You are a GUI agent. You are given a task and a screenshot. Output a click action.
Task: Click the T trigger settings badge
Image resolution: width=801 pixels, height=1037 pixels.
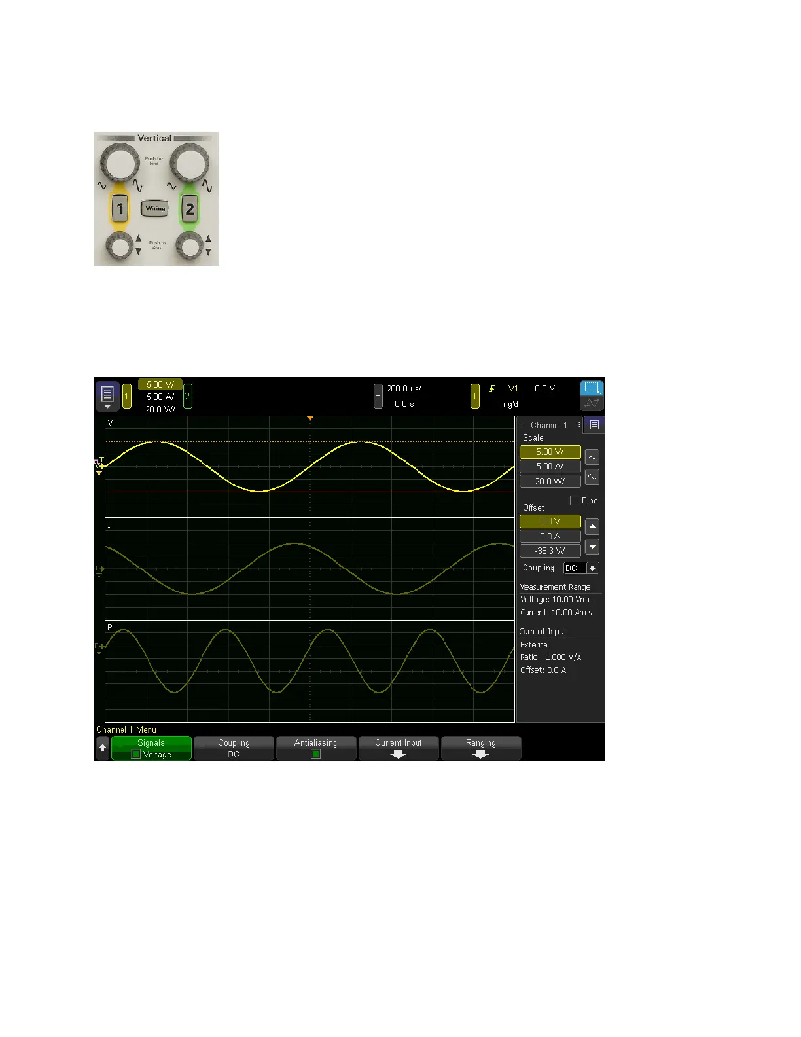pyautogui.click(x=475, y=396)
